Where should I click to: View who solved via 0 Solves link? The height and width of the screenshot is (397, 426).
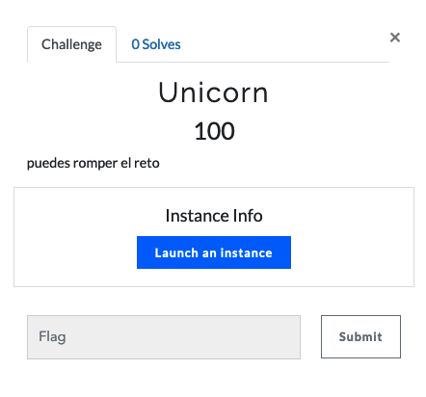156,44
